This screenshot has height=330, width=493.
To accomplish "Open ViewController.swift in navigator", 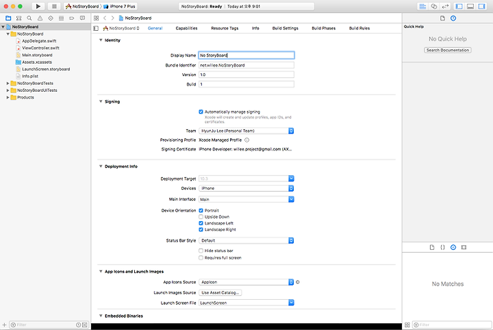I will (40, 48).
